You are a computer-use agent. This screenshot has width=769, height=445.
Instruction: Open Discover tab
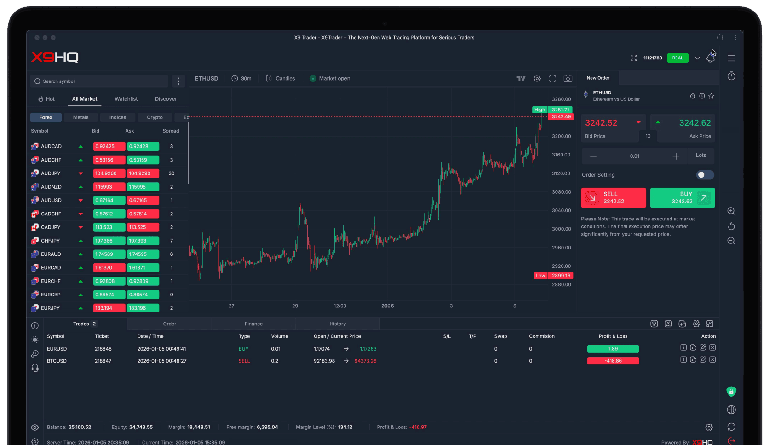pyautogui.click(x=166, y=99)
